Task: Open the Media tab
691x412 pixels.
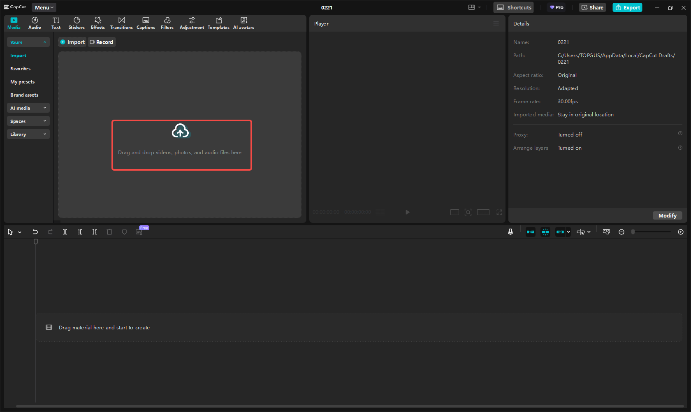Action: [14, 23]
